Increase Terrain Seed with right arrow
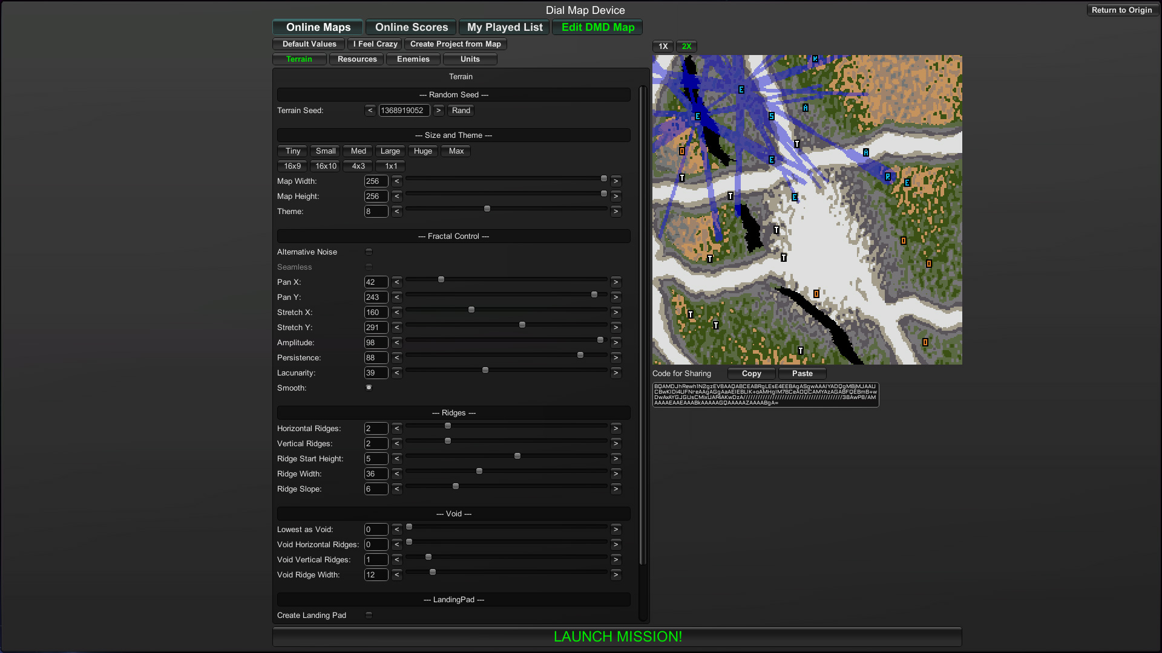The height and width of the screenshot is (653, 1162). [x=439, y=111]
